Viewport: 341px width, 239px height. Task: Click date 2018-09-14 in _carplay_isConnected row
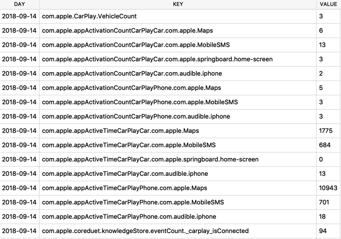(x=19, y=231)
